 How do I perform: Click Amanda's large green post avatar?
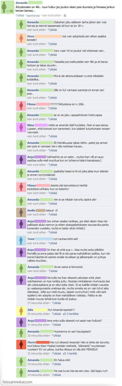(7, 7)
